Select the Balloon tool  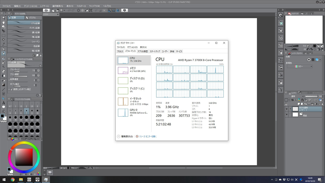[x=4, y=107]
